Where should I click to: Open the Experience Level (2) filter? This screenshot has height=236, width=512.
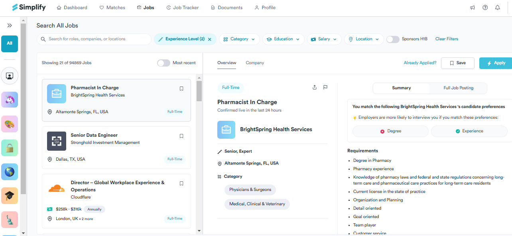point(185,39)
